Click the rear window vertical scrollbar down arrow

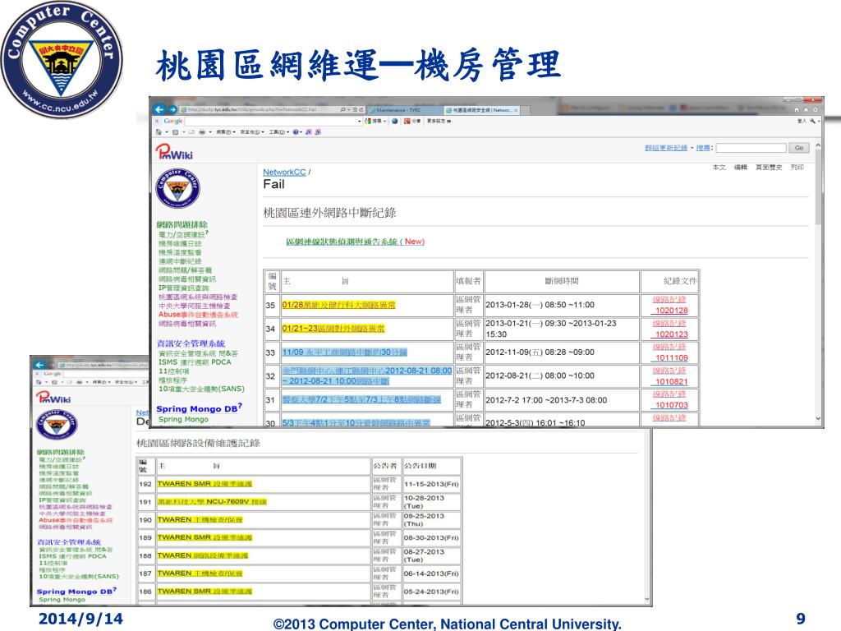click(x=647, y=599)
